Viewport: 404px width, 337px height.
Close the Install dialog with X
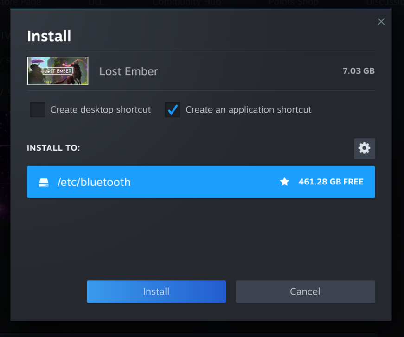coord(381,22)
